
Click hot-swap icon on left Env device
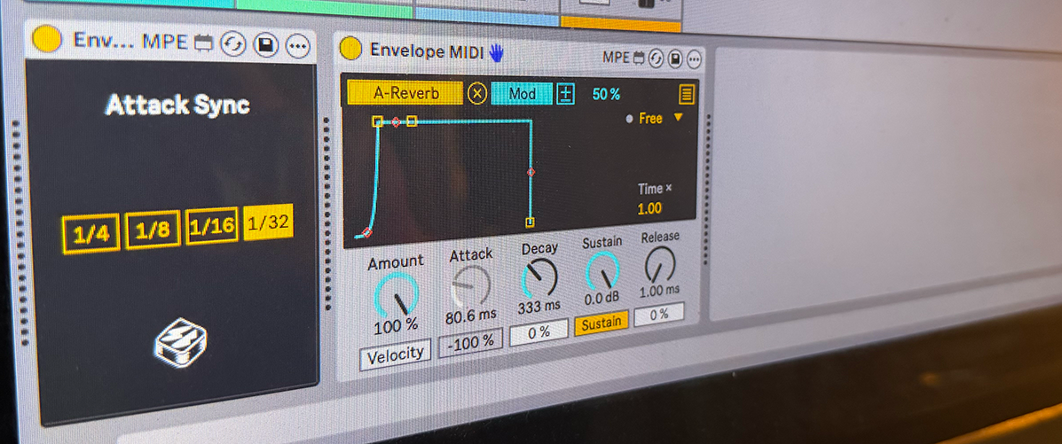[x=233, y=44]
